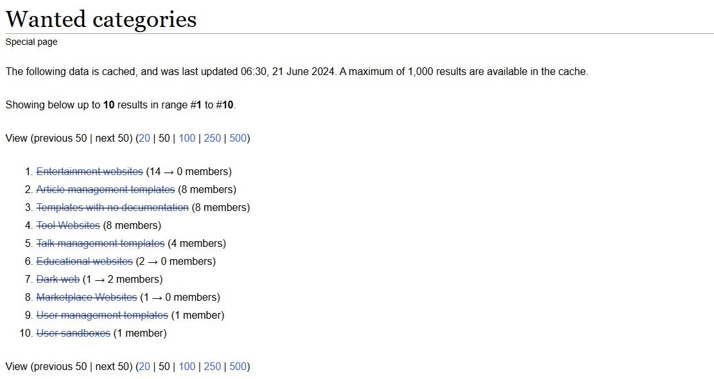
Task: Open the User sandboxes category link
Action: coord(73,333)
